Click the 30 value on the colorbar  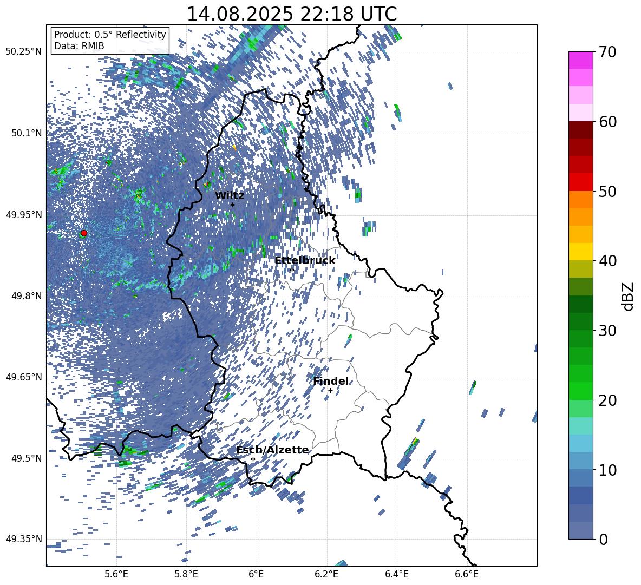tap(607, 331)
